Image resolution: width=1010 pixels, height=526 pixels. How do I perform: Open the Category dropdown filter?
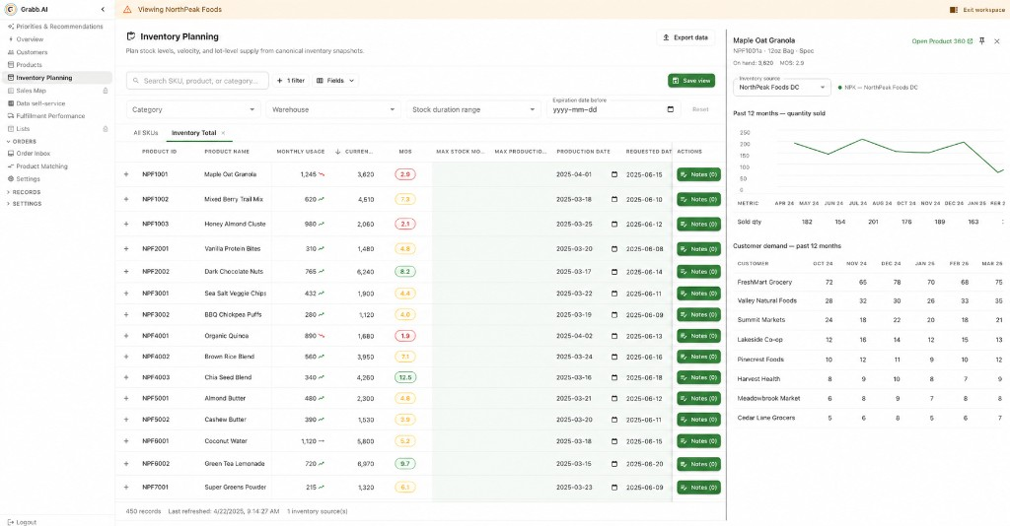(x=193, y=110)
